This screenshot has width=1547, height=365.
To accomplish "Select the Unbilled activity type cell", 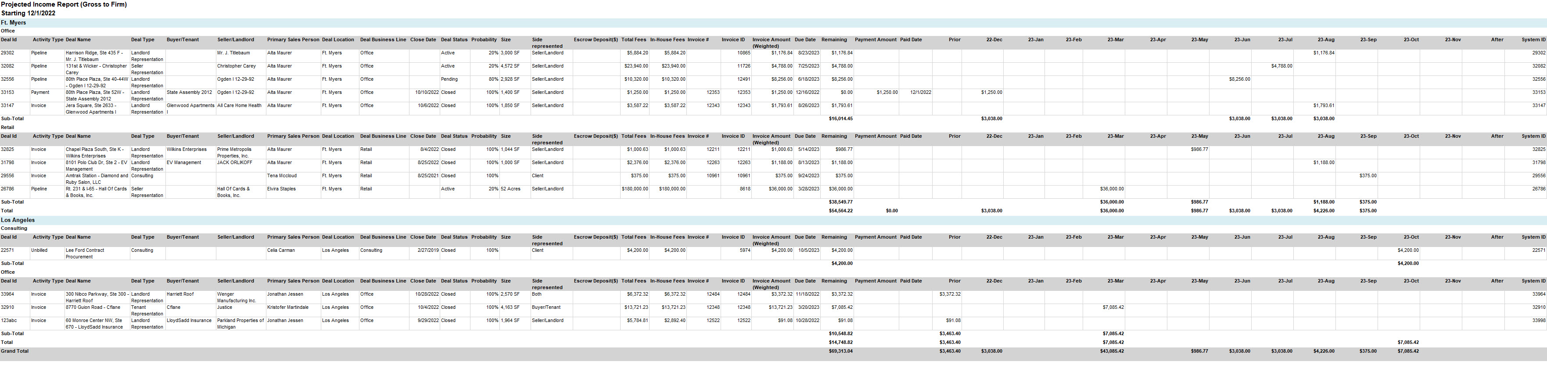I will point(39,250).
